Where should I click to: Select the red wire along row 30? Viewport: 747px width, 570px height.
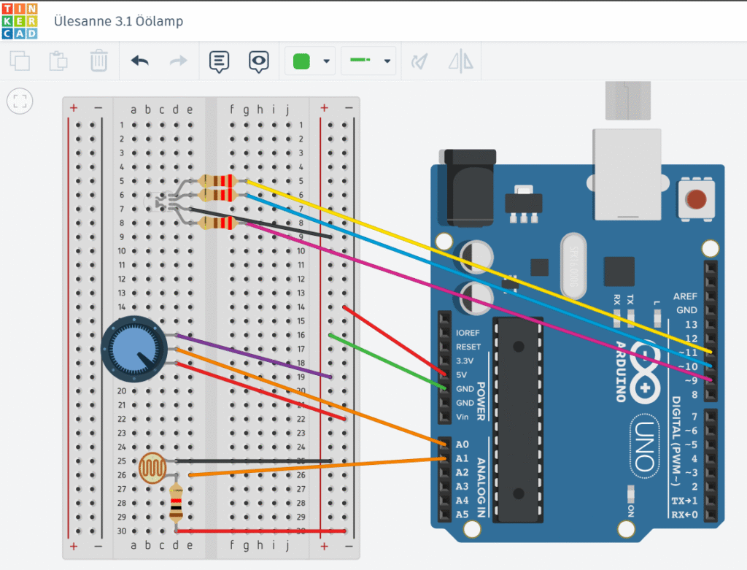[x=261, y=531]
